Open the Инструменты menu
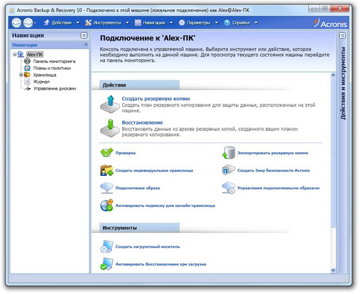This screenshot has height=294, width=360. (x=107, y=22)
